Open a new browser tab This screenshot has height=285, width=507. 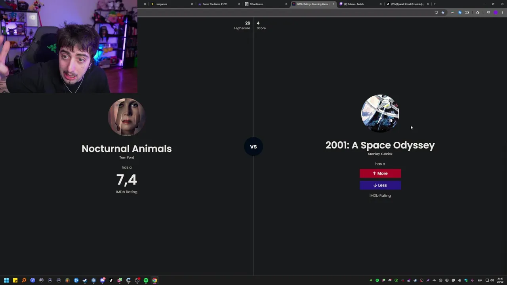point(435,4)
